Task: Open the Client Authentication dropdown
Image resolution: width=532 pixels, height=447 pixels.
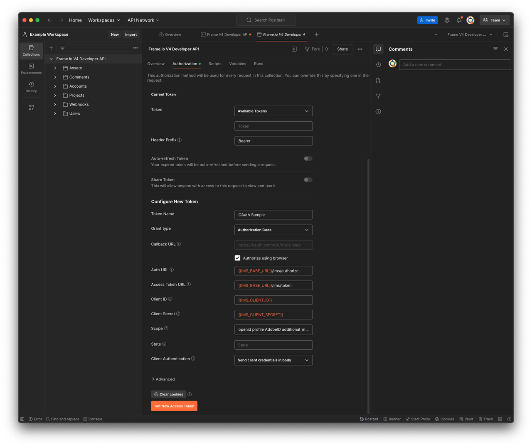Action: pyautogui.click(x=273, y=360)
